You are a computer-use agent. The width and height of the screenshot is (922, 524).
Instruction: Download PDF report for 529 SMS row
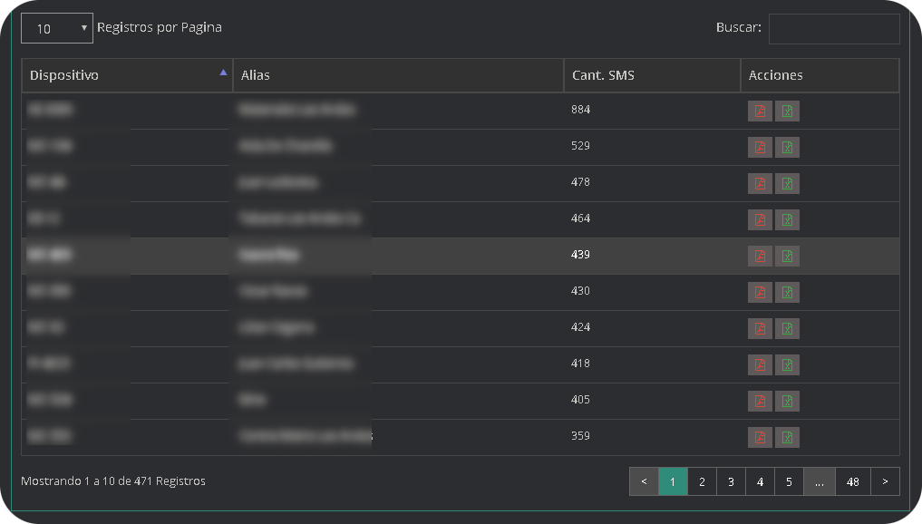(x=760, y=147)
